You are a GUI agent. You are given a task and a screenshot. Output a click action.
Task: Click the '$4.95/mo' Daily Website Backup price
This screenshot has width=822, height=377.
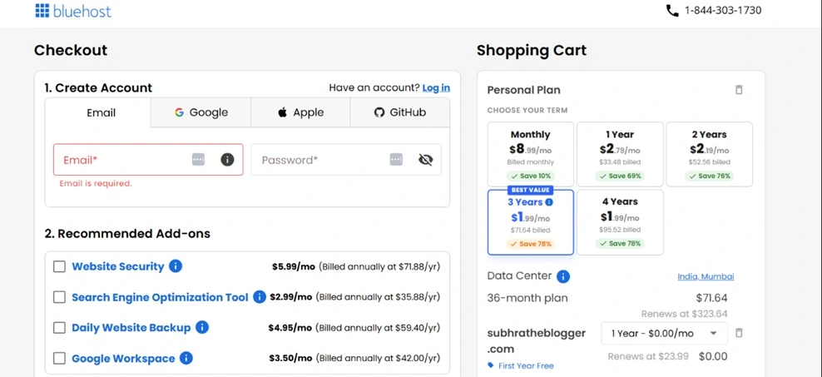(290, 328)
